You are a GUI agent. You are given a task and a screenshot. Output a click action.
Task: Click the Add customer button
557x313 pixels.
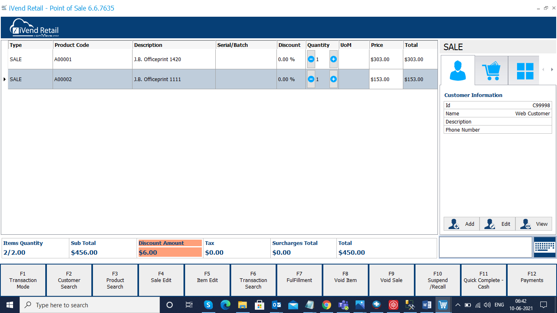462,224
